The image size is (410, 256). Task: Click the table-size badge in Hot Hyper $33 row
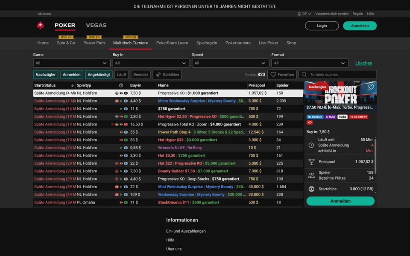pos(126,140)
